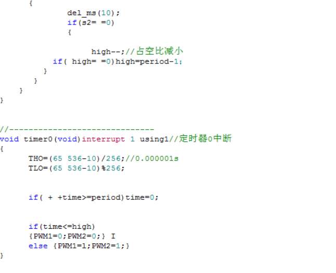The image size is (336, 273).
Task: Place cursor on if(s2==0) line
Action: 91,23
